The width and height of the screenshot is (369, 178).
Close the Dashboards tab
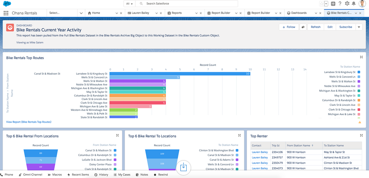click(x=320, y=13)
